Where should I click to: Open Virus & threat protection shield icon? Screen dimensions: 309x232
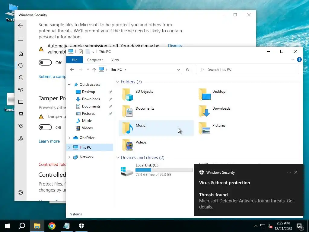click(x=21, y=66)
